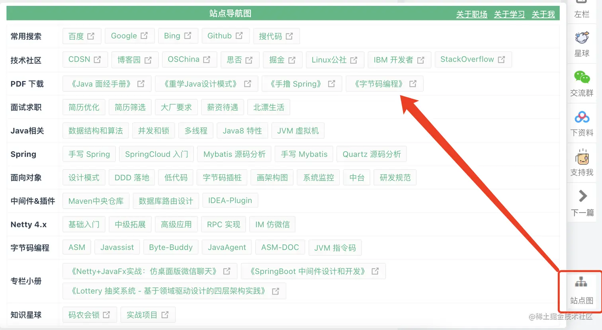Click external link icon beside 《字节码编程》
The width and height of the screenshot is (602, 330).
413,84
